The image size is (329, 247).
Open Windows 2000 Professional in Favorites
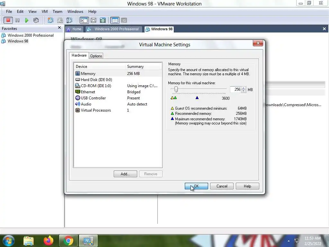pos(31,35)
